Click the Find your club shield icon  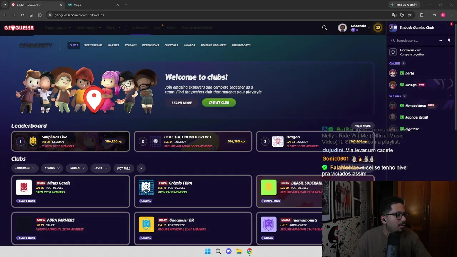tap(393, 52)
